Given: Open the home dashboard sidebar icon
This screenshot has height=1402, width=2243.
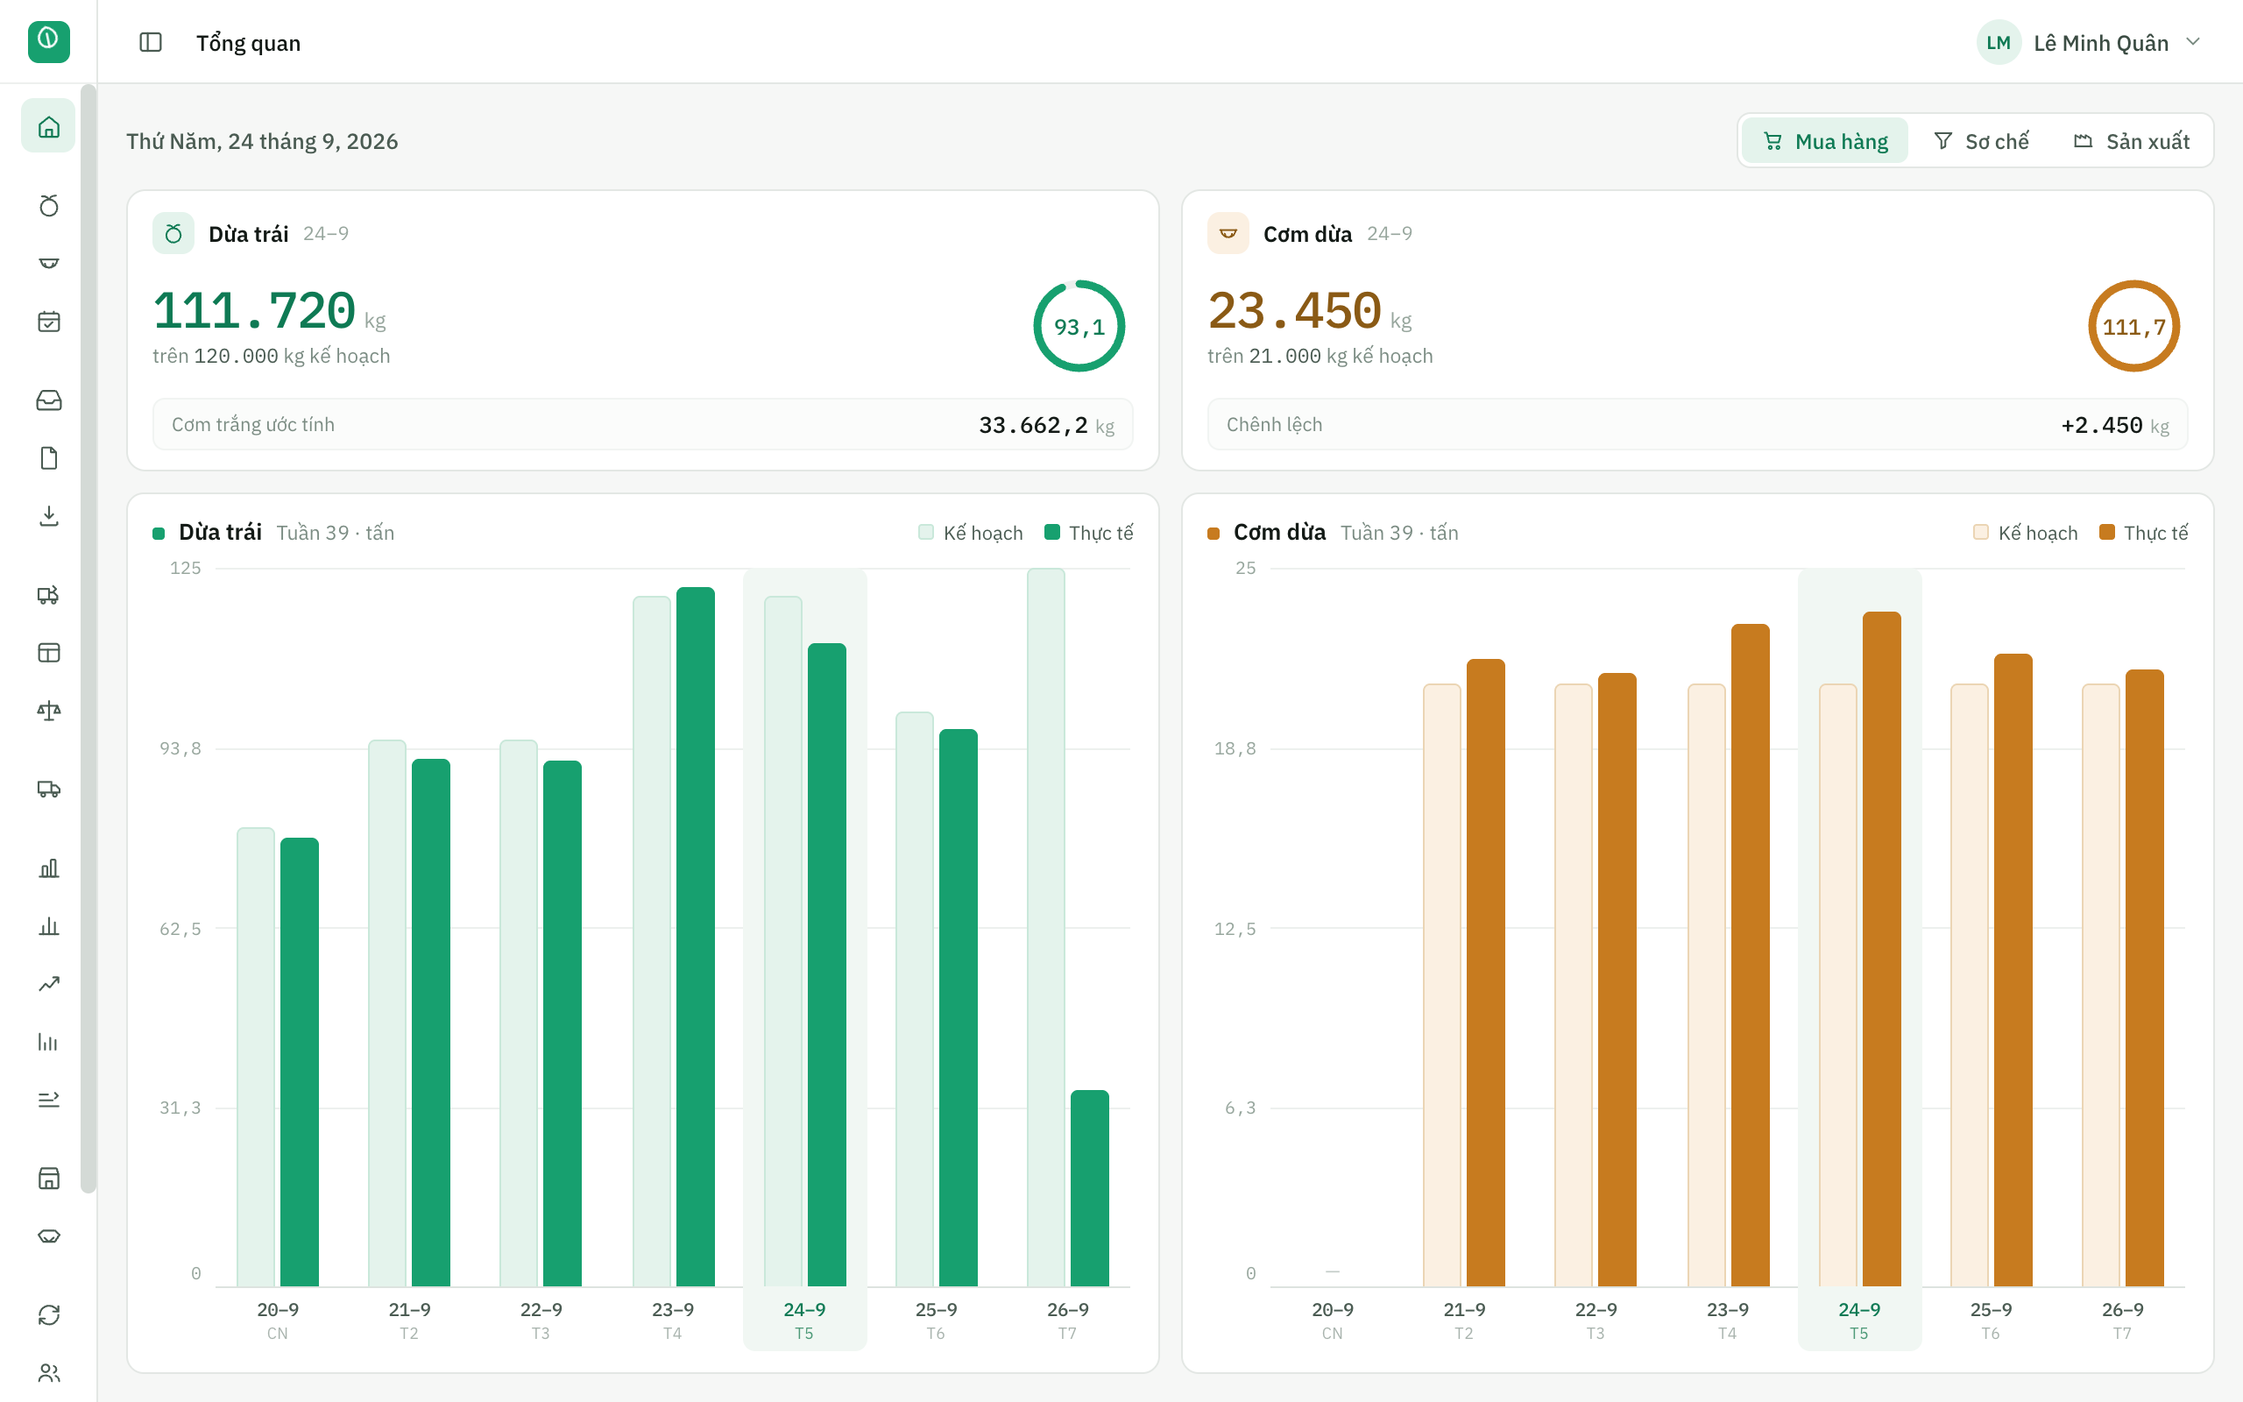Looking at the screenshot, I should tap(48, 126).
